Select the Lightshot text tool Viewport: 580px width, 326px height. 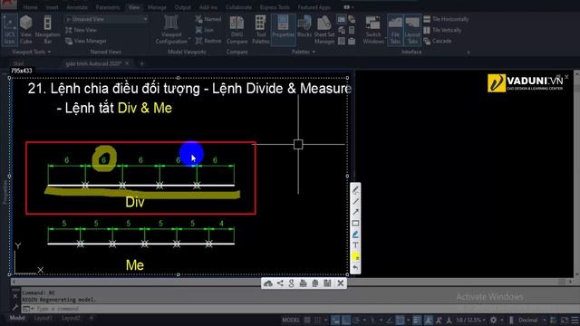pos(355,245)
